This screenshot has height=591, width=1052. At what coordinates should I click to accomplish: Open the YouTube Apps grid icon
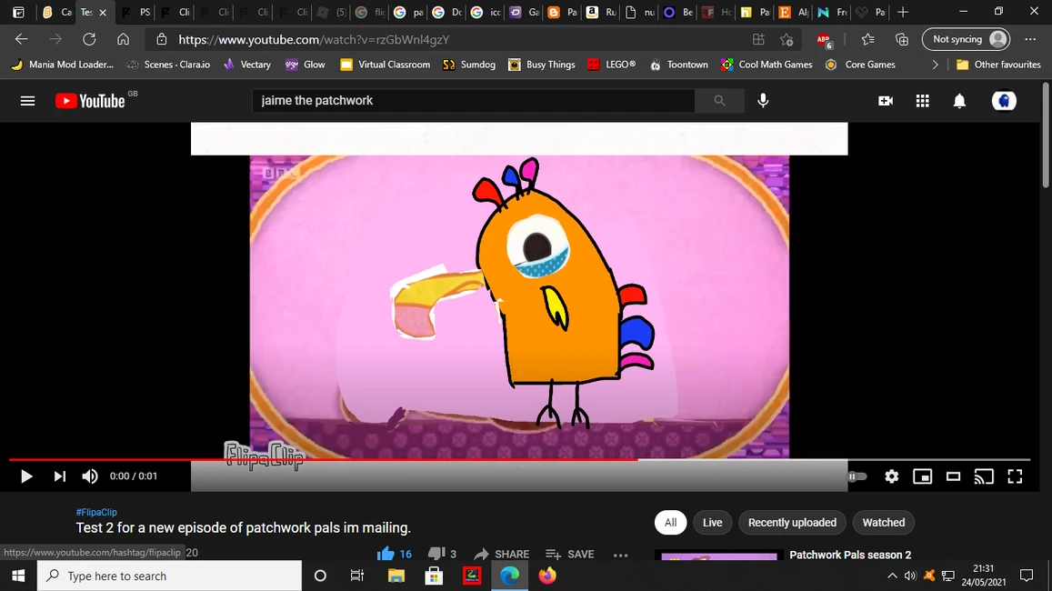pos(922,101)
